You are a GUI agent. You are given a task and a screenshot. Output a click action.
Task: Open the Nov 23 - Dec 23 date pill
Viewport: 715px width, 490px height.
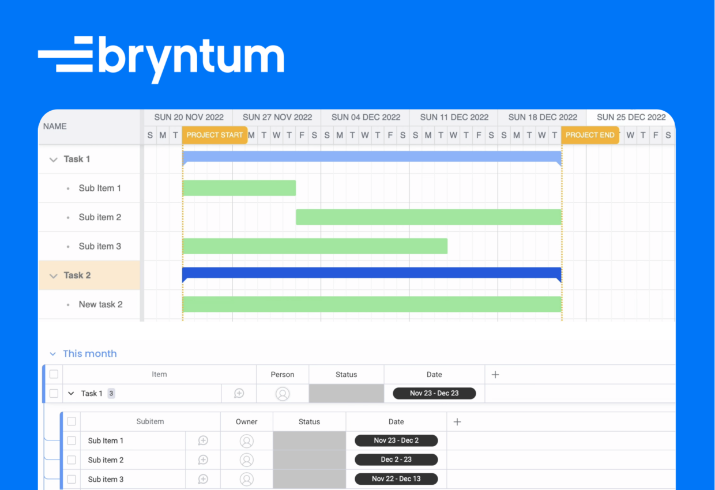coord(434,393)
